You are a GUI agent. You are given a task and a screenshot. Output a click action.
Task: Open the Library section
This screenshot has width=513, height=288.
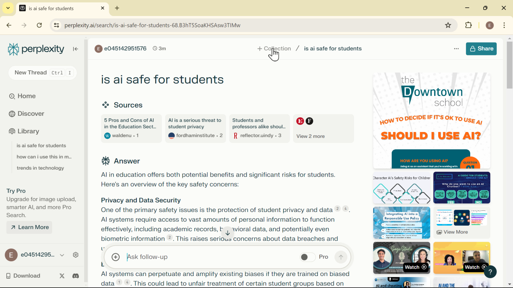(28, 131)
